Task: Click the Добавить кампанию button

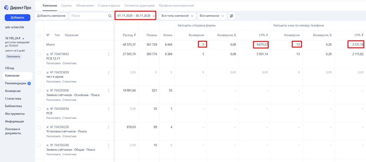Action: (x=52, y=16)
